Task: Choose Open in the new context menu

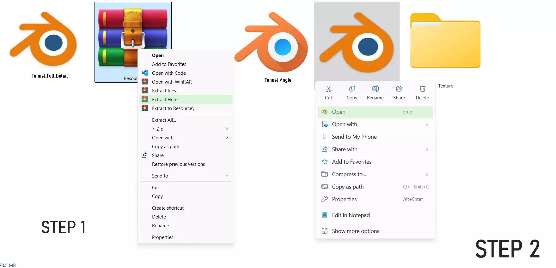Action: point(375,112)
